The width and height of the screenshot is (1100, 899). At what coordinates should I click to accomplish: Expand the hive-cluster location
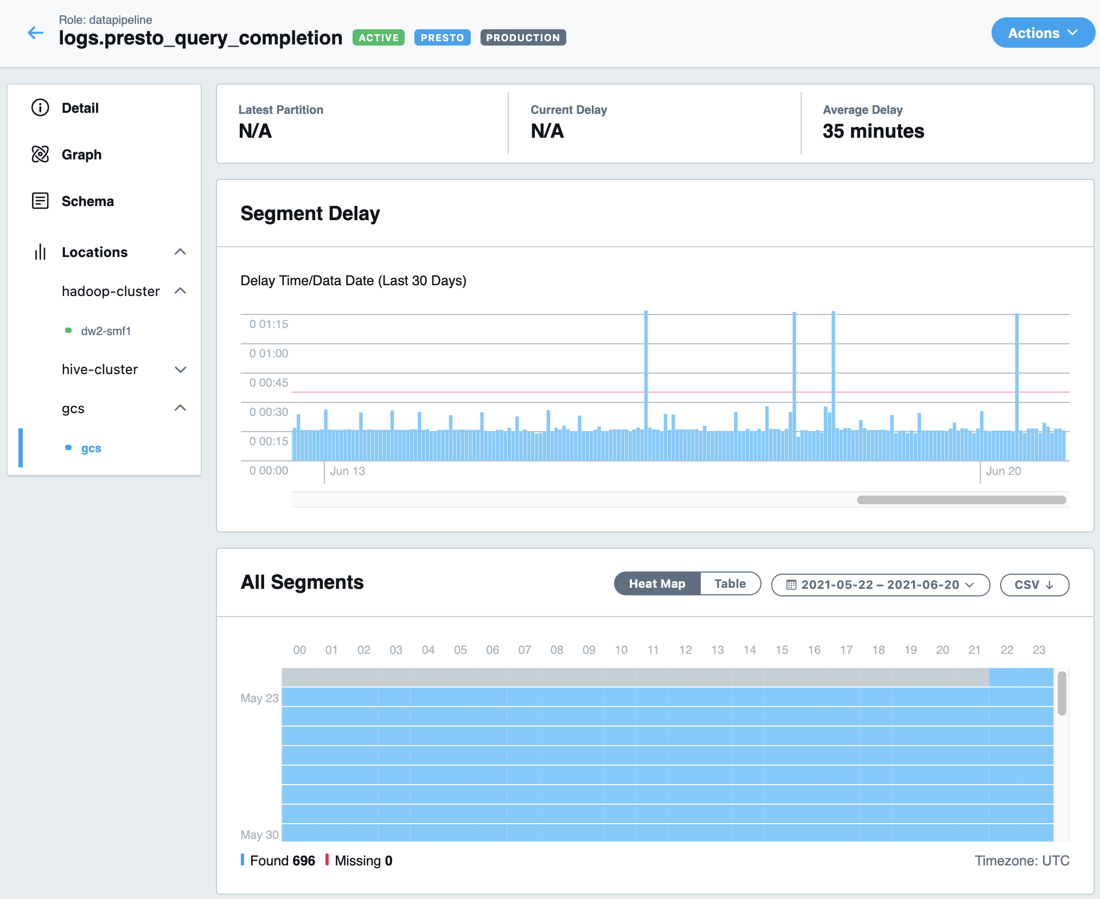tap(180, 370)
